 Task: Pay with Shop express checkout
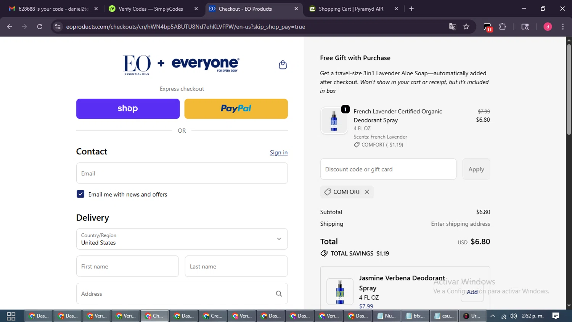coord(128,109)
